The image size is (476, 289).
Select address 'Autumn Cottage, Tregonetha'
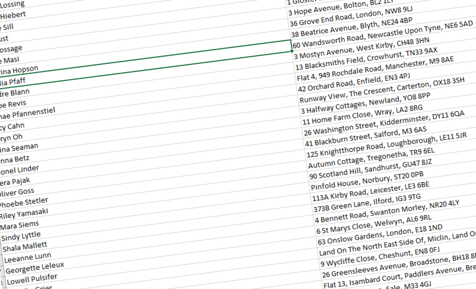(x=371, y=159)
